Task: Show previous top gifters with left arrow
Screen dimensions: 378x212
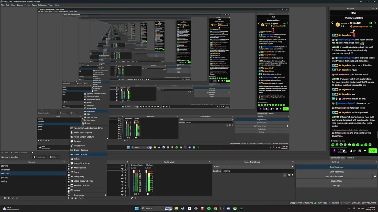Action: click(x=332, y=23)
